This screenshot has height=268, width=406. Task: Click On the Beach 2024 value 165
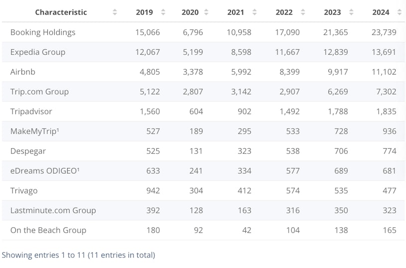click(390, 230)
